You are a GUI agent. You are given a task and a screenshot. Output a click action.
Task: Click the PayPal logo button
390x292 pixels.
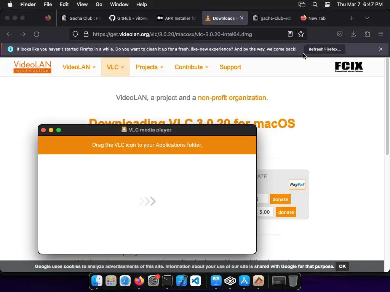click(x=297, y=184)
